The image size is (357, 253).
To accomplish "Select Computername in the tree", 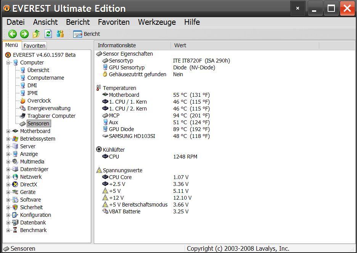I will click(x=46, y=78).
